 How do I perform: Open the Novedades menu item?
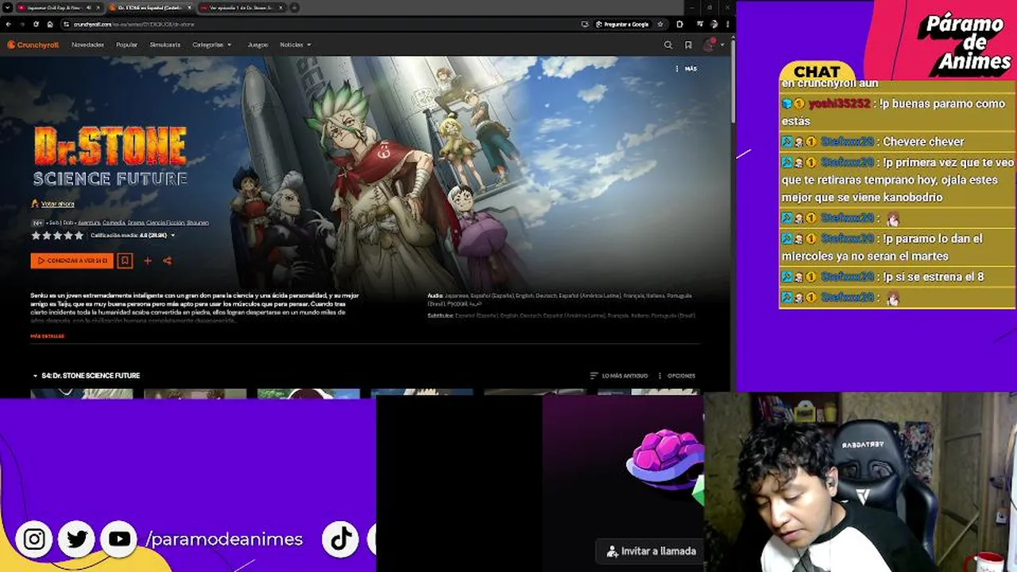click(x=87, y=45)
